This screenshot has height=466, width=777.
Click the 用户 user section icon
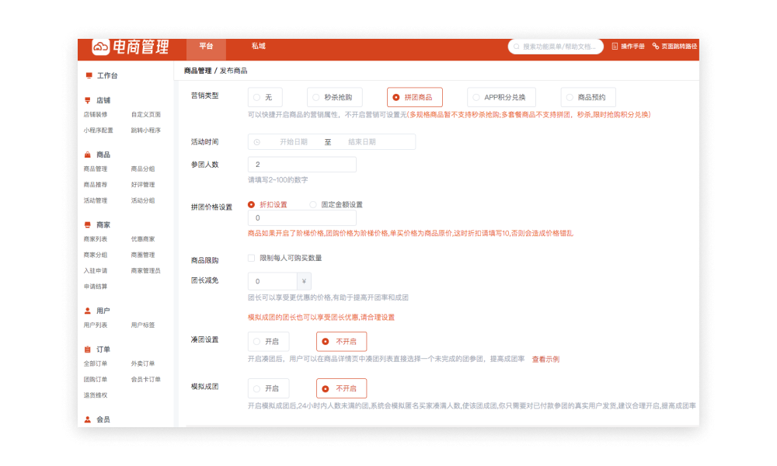click(x=88, y=310)
